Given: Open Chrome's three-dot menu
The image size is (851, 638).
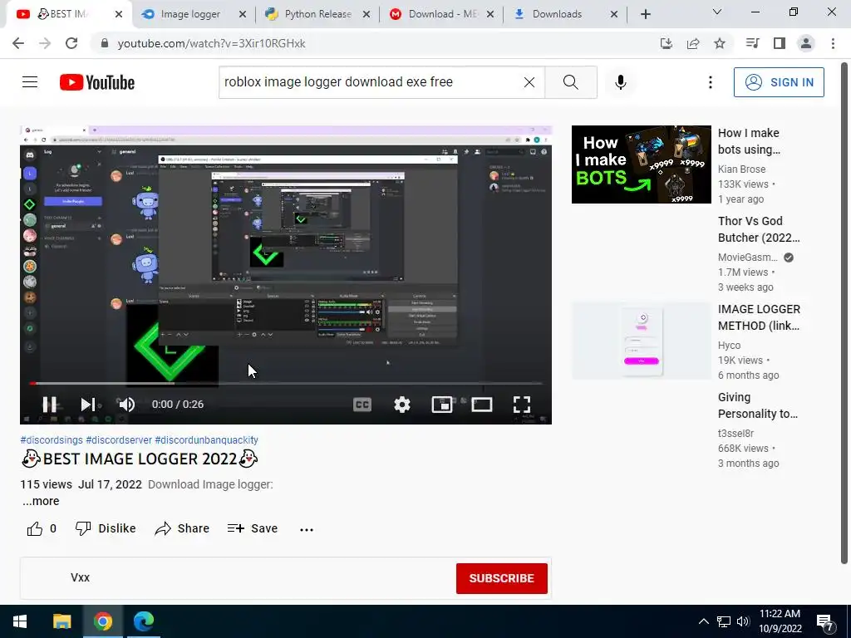Looking at the screenshot, I should (833, 43).
